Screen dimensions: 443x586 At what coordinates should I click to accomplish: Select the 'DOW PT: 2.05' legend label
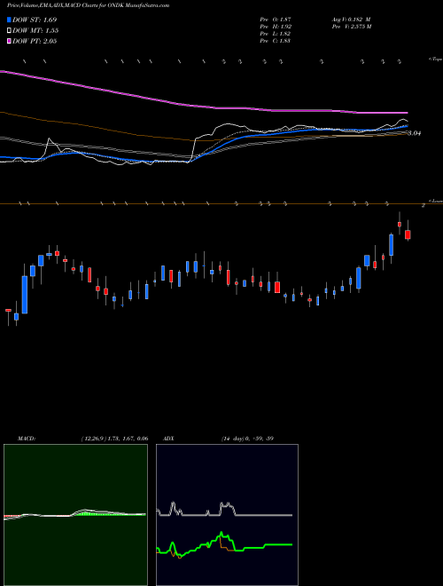coord(35,41)
